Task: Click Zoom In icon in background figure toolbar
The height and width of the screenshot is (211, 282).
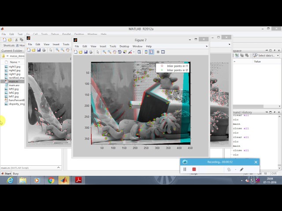Action: 57,50
